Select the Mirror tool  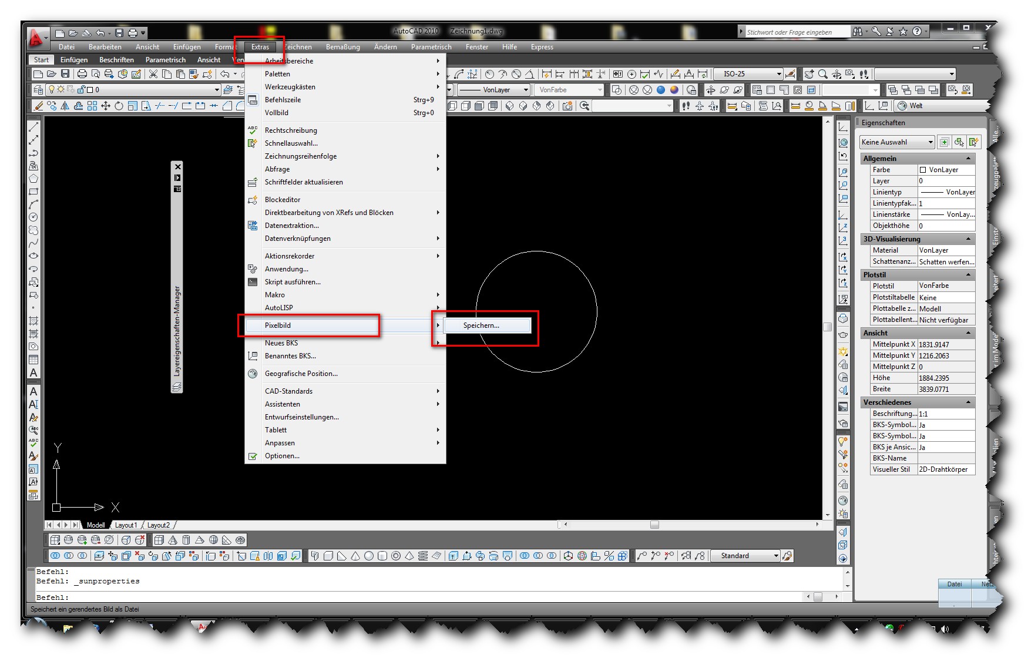pyautogui.click(x=65, y=106)
